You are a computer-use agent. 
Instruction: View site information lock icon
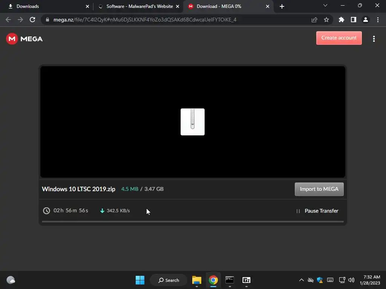[47, 20]
